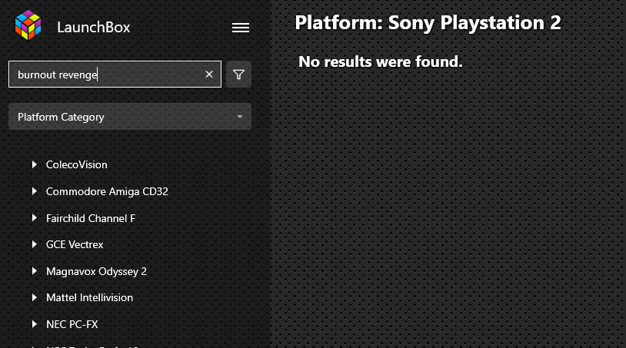Open the filter funnel options
Viewport: 626px width, 348px height.
coord(238,75)
